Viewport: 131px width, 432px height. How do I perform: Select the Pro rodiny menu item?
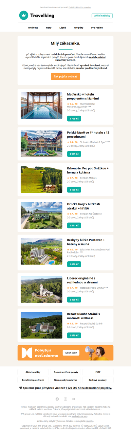(97, 28)
